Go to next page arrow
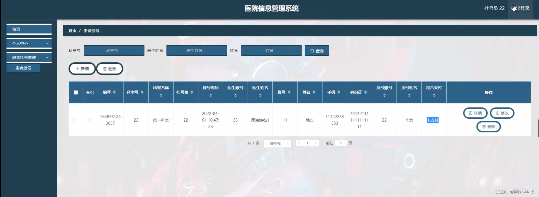Image resolution: width=539 pixels, height=197 pixels. point(316,143)
